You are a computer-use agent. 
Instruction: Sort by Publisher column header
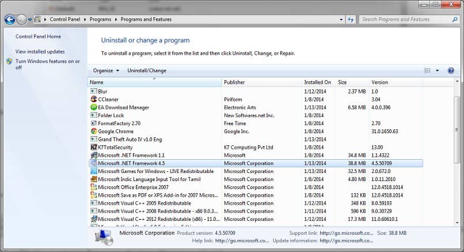point(261,82)
